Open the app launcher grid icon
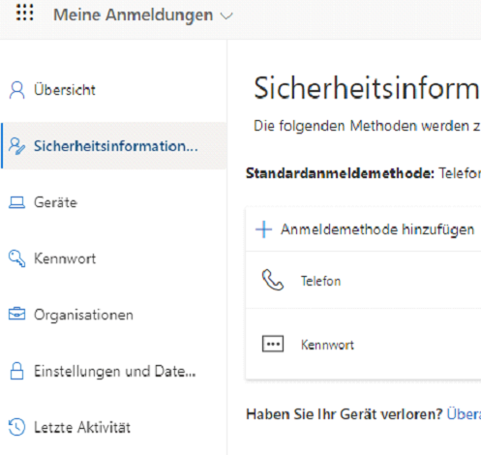Image resolution: width=481 pixels, height=455 pixels. 25,13
